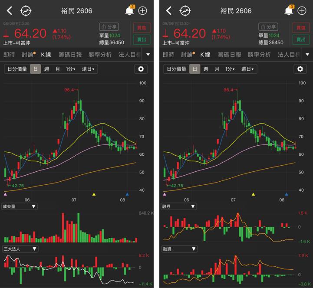Tap 總量36450 on right screen

coord(271,43)
